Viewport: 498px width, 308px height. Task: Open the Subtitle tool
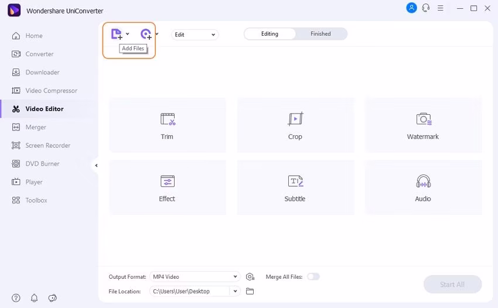pos(295,187)
